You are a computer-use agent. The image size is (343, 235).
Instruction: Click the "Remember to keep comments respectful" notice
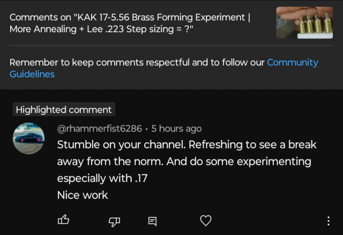[x=137, y=62]
